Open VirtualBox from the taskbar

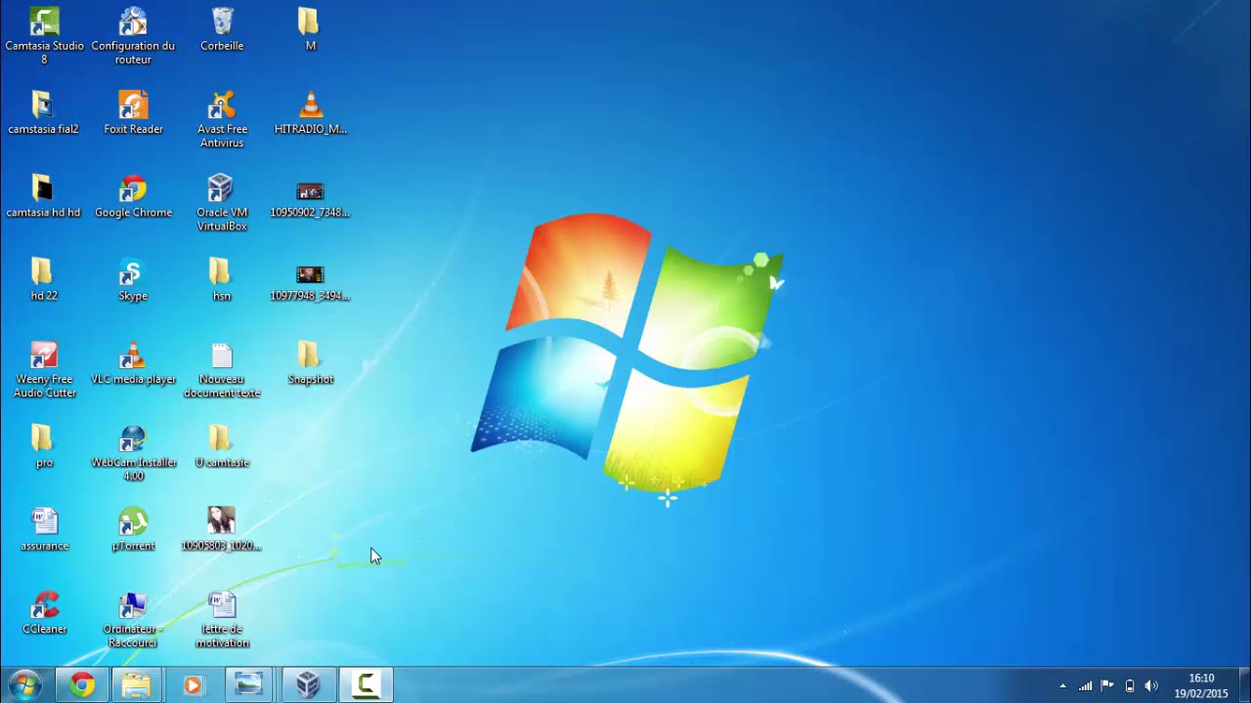coord(308,685)
